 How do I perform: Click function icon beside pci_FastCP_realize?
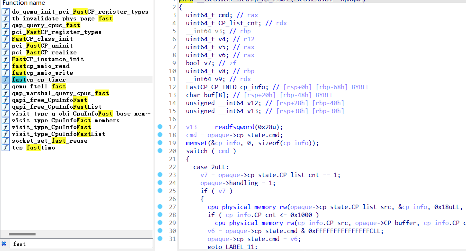tap(6, 52)
